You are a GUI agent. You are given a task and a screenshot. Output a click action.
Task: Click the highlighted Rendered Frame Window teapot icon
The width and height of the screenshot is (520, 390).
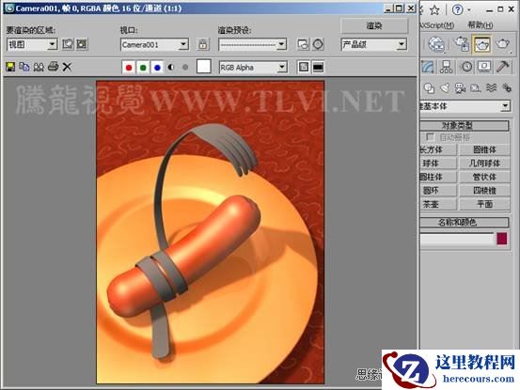coord(481,44)
